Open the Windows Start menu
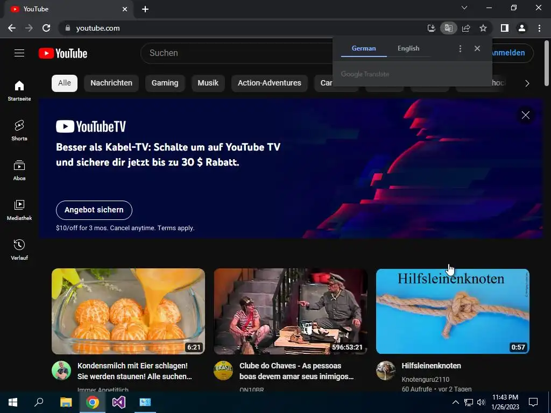The height and width of the screenshot is (413, 551). 13,402
